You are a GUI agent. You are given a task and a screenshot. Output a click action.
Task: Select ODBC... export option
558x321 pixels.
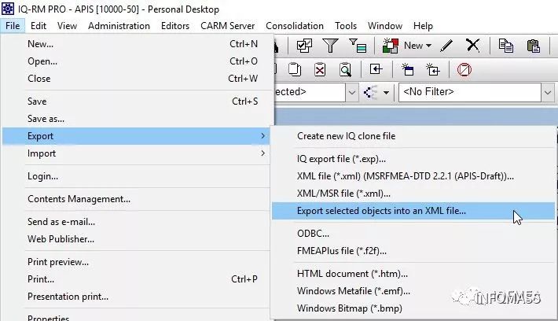pos(413,234)
